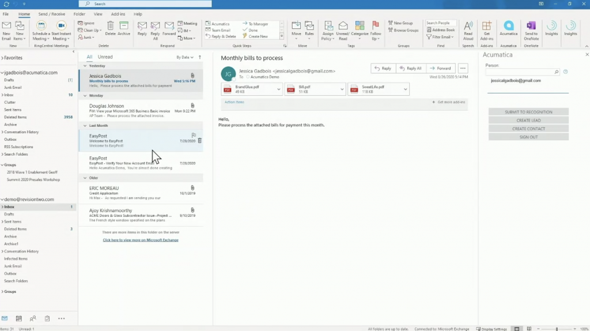The width and height of the screenshot is (590, 331).
Task: Click Get more add-ins link
Action: [448, 102]
